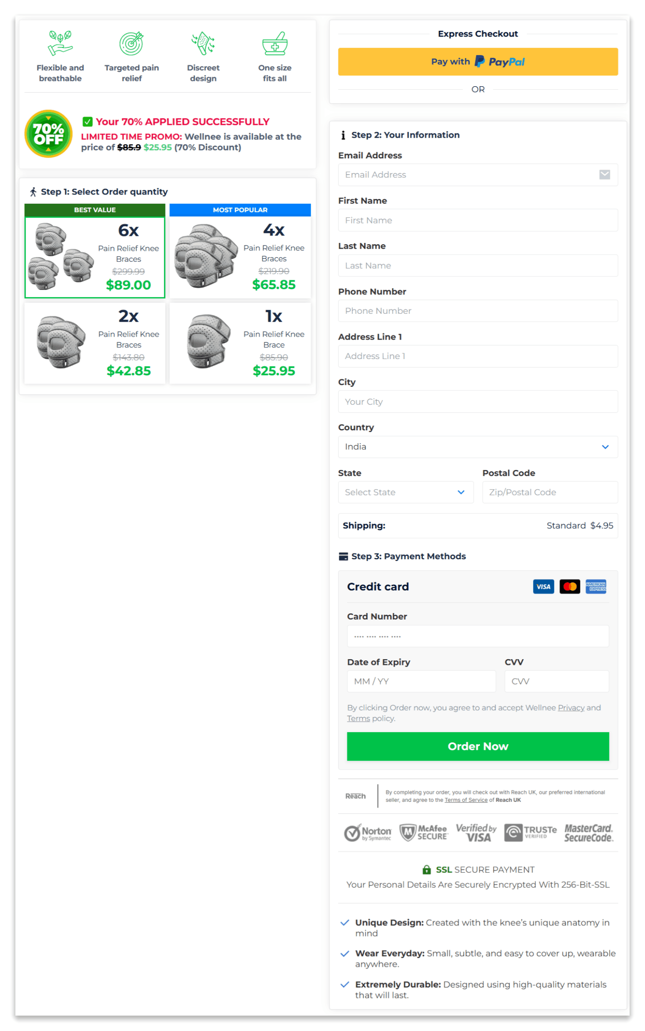Click the green checkmark beside applied discount
Screen dimensions: 645x1031
88,122
